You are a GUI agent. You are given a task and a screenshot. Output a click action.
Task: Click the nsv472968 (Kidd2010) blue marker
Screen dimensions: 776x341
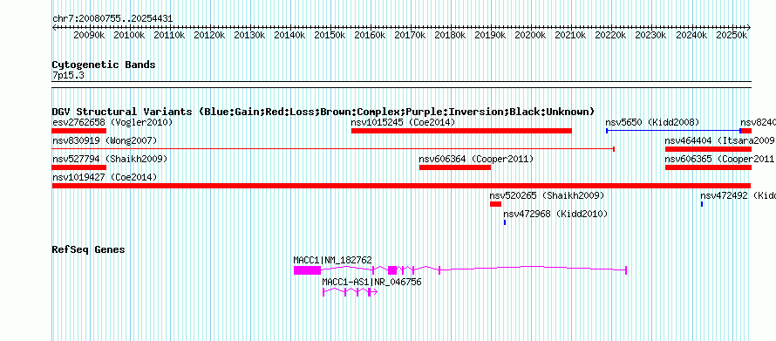[505, 222]
